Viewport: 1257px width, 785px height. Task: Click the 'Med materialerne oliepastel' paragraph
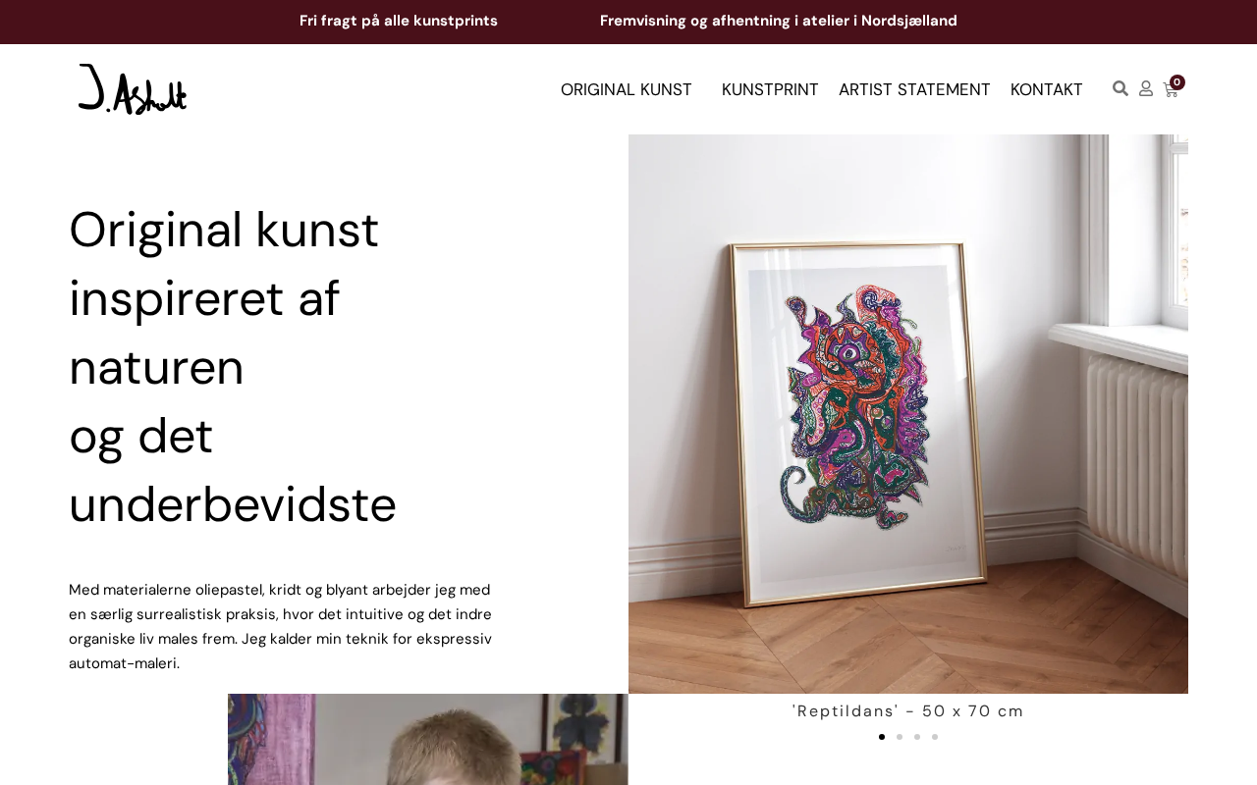pos(281,626)
